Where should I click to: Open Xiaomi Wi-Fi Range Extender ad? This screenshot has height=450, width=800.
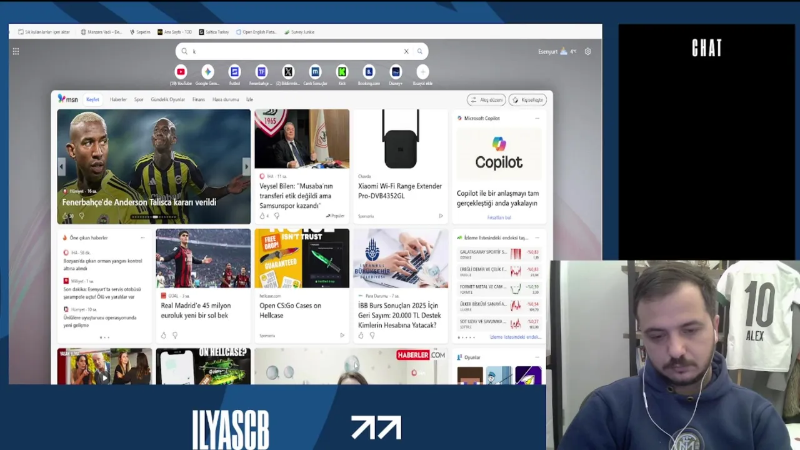[400, 191]
